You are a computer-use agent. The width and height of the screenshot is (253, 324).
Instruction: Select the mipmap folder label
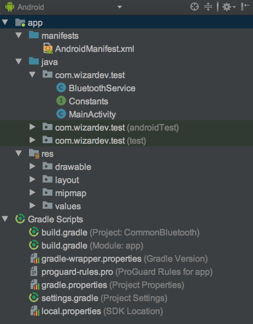click(70, 193)
